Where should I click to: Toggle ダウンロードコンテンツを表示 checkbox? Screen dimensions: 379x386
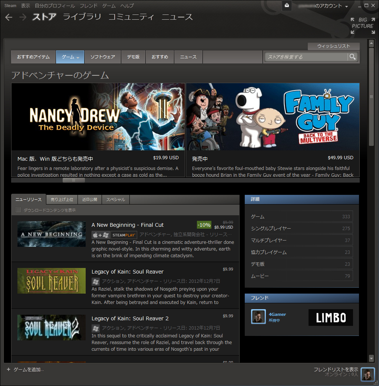[x=18, y=210]
